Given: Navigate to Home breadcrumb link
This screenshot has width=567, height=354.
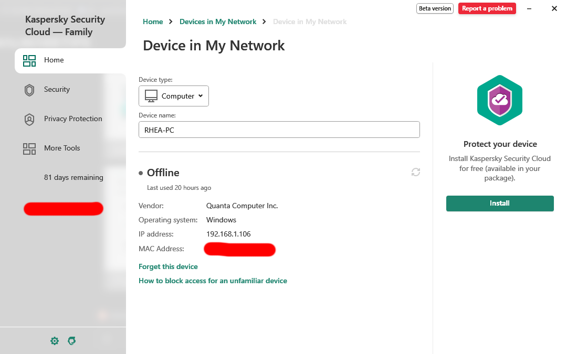Looking at the screenshot, I should (x=153, y=22).
